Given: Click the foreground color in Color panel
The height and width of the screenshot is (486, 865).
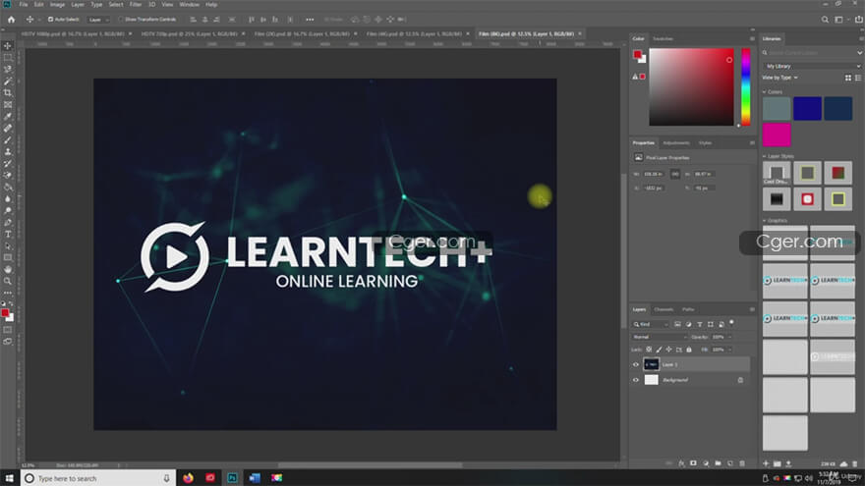Looking at the screenshot, I should (637, 54).
